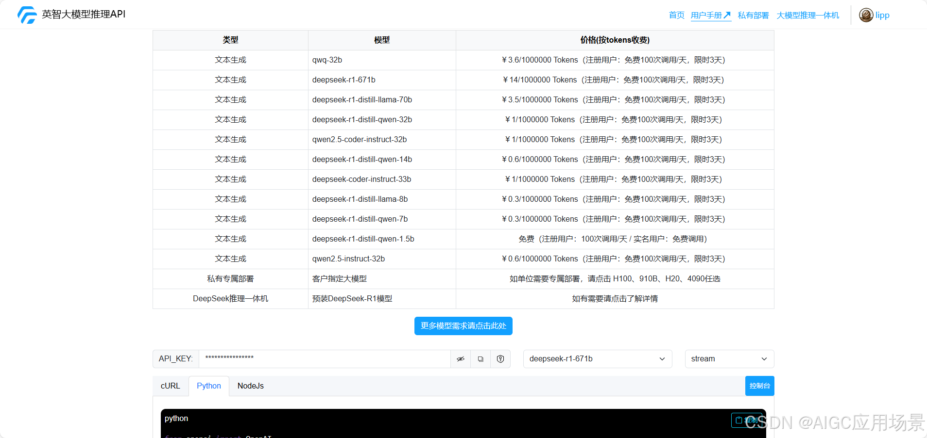Image resolution: width=927 pixels, height=438 pixels.
Task: Open the deepseek-r1-671b model dropdown
Action: [598, 359]
